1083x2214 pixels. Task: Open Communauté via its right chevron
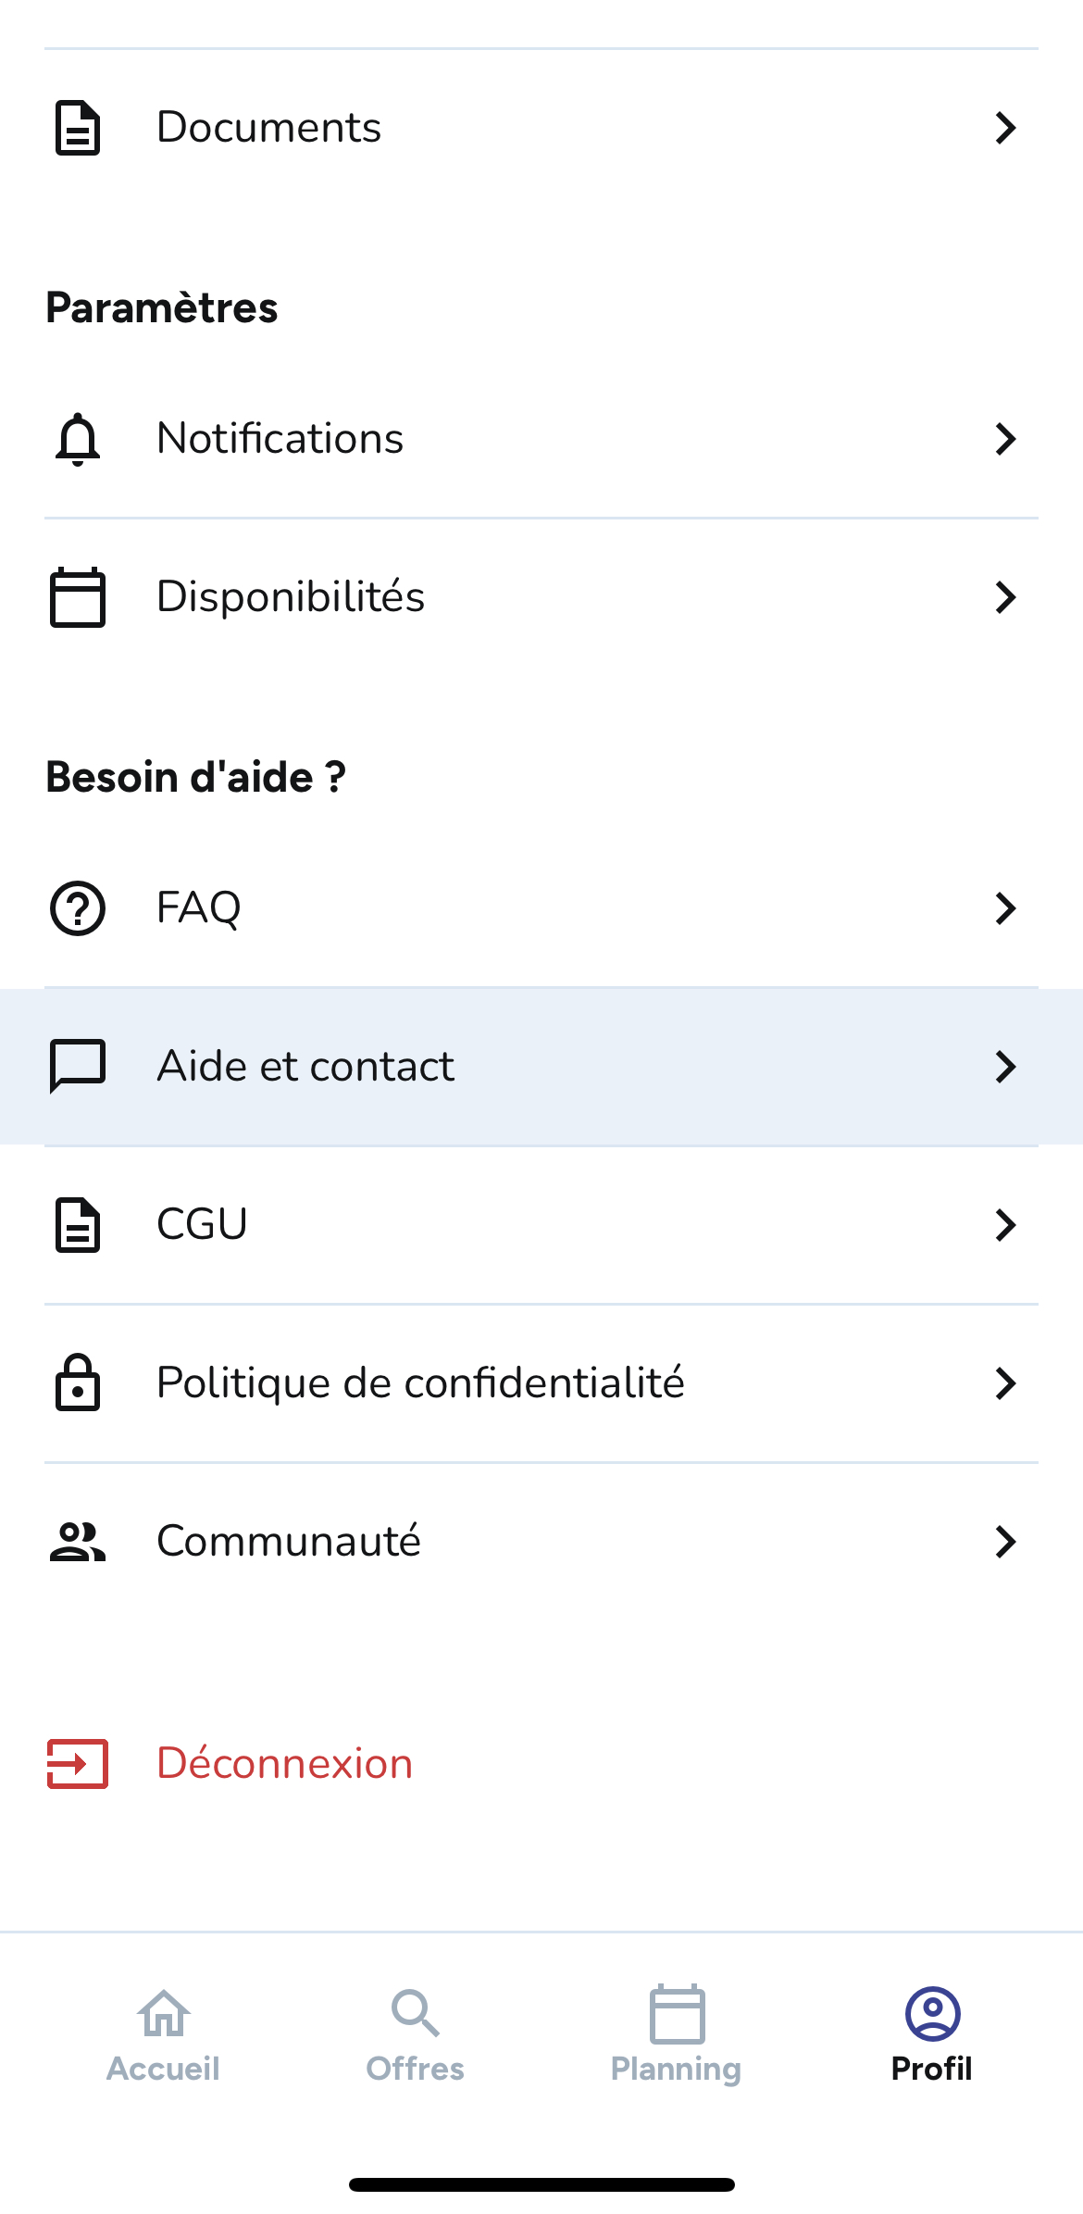(x=1005, y=1542)
